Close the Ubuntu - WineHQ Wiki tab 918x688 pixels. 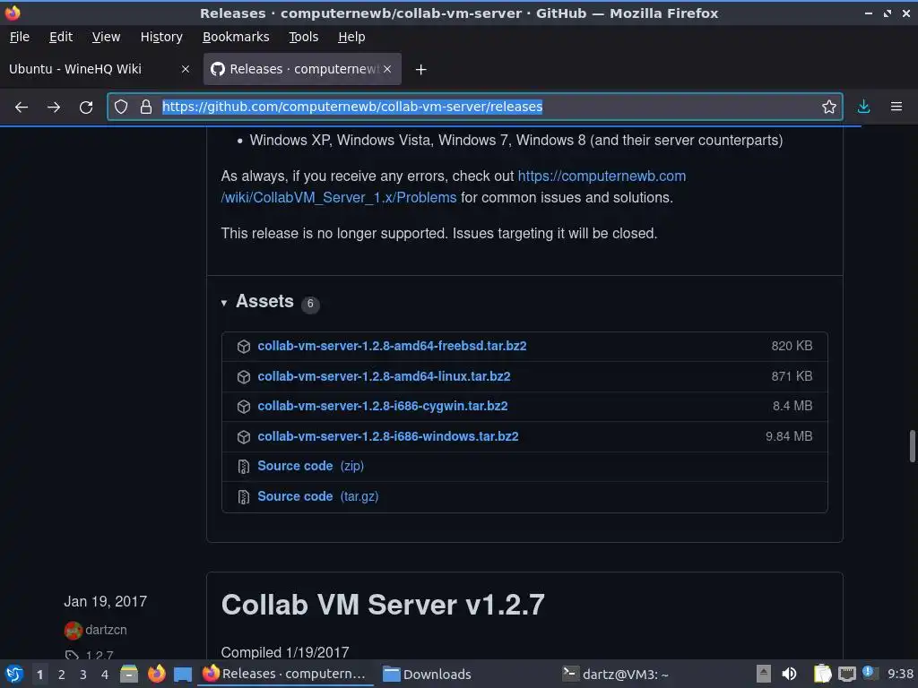186,69
